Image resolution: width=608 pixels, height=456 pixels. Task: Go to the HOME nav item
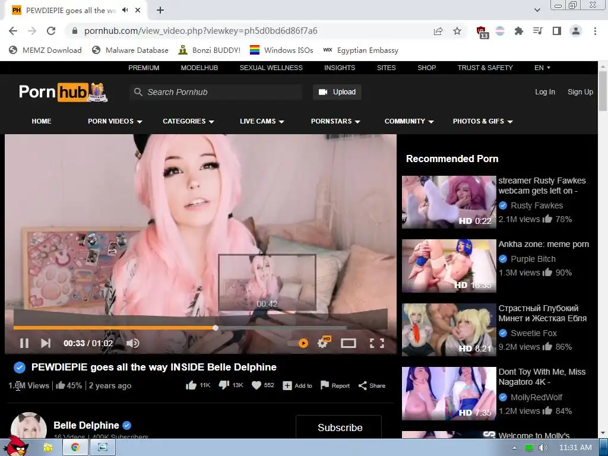pyautogui.click(x=42, y=121)
